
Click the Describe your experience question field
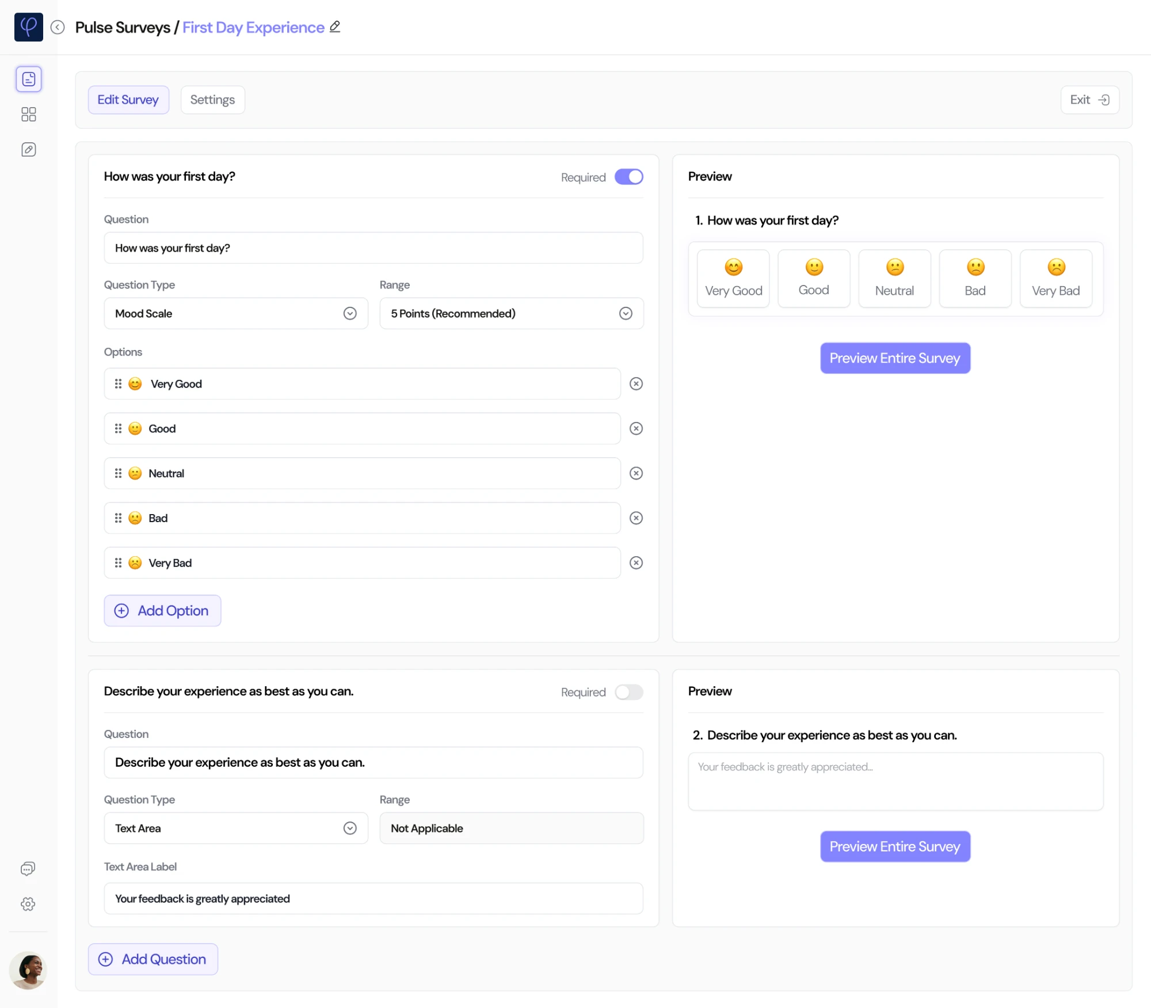373,762
